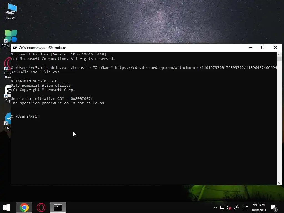The height and width of the screenshot is (213, 284).
Task: Click 'The specified procedure could not be found.' text
Action: tap(58, 103)
